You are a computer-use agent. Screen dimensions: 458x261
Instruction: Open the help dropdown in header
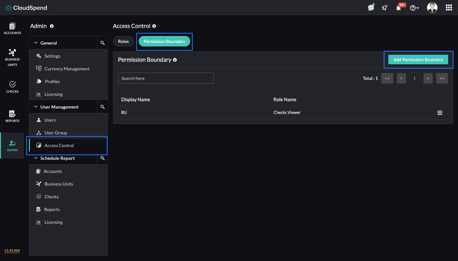pyautogui.click(x=414, y=8)
